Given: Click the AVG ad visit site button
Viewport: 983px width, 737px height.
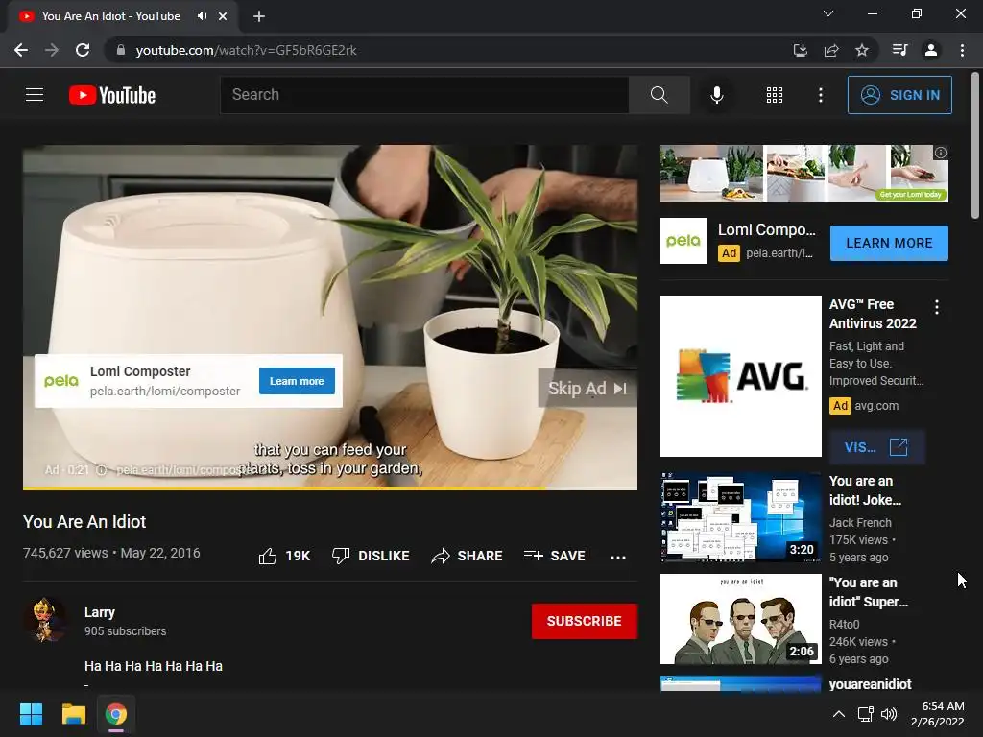Looking at the screenshot, I should click(875, 447).
